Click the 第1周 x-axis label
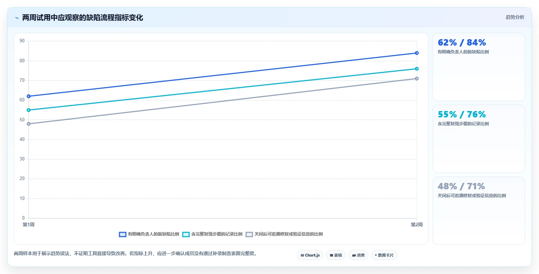The image size is (539, 274). tap(28, 225)
